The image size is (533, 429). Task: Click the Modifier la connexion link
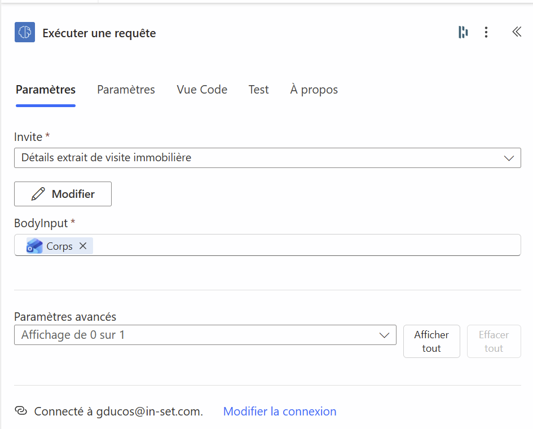[280, 412]
